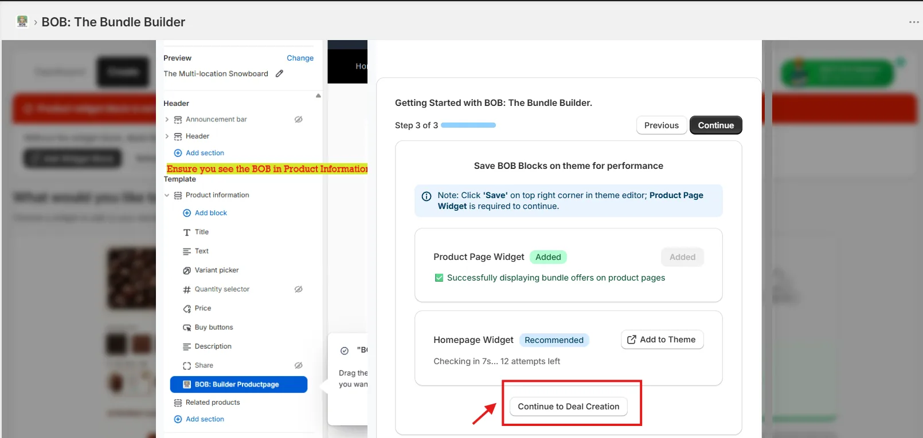This screenshot has width=923, height=438.
Task: Click the green Added status badge
Action: tap(548, 257)
